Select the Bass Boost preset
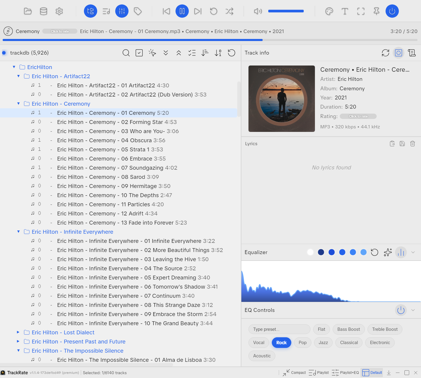421x378 pixels. [349, 329]
